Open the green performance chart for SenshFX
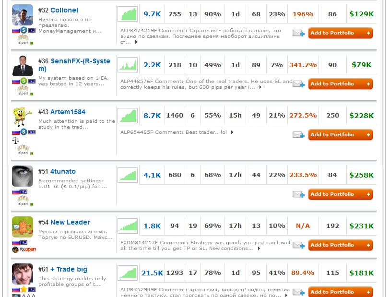 pyautogui.click(x=128, y=65)
